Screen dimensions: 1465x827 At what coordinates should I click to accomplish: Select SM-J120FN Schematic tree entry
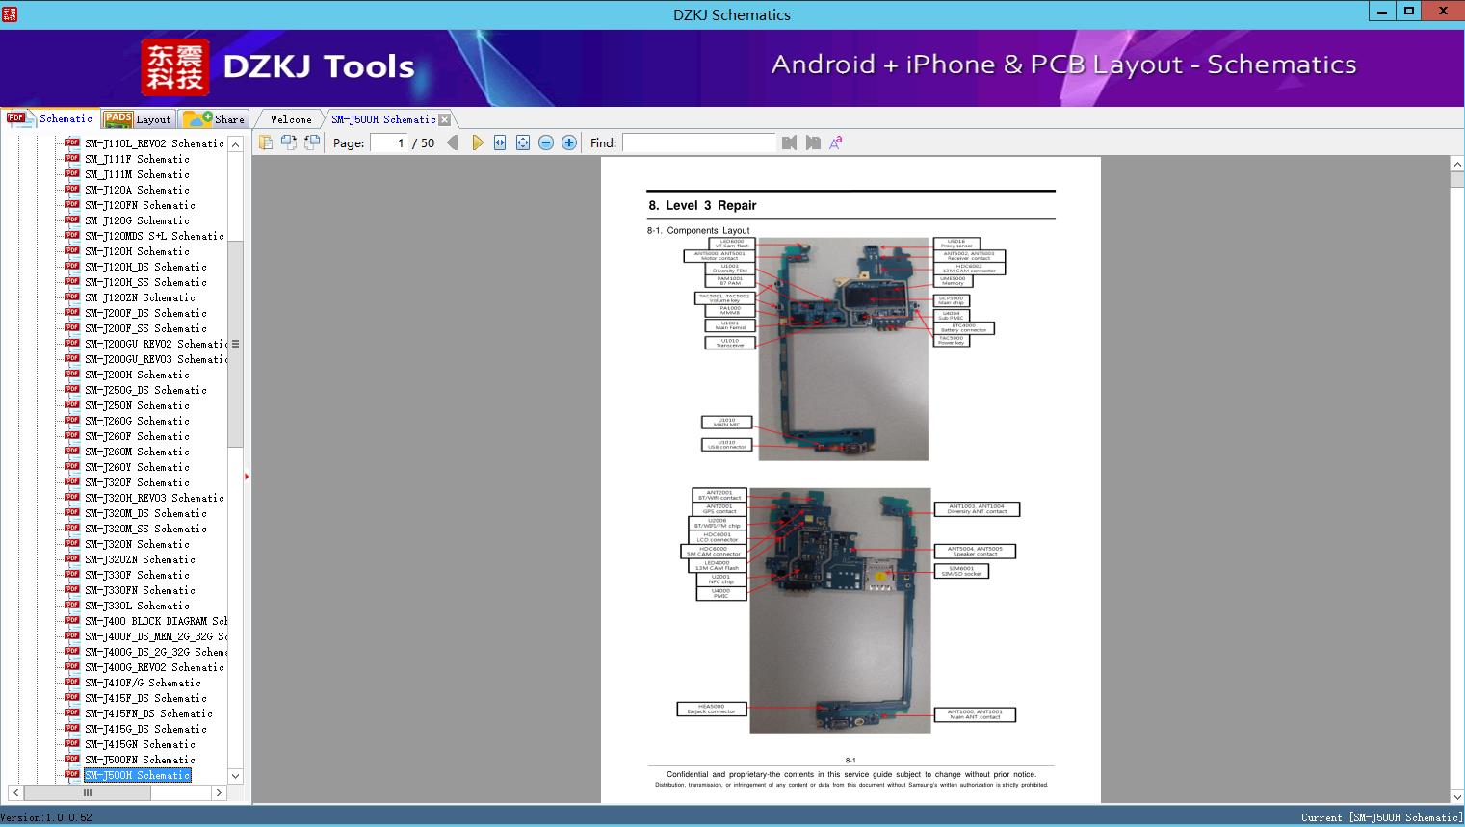coord(140,205)
